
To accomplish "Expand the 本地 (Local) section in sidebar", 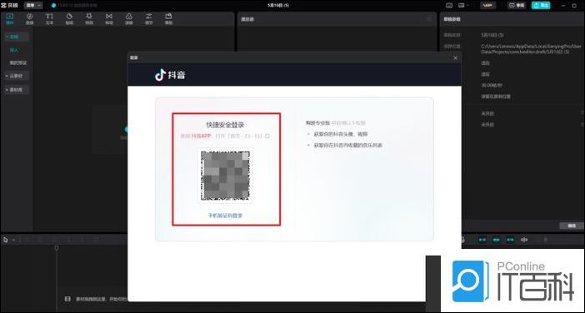I will (x=16, y=37).
